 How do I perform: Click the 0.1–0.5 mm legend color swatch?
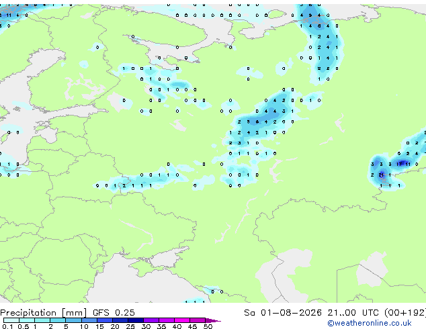point(11,320)
